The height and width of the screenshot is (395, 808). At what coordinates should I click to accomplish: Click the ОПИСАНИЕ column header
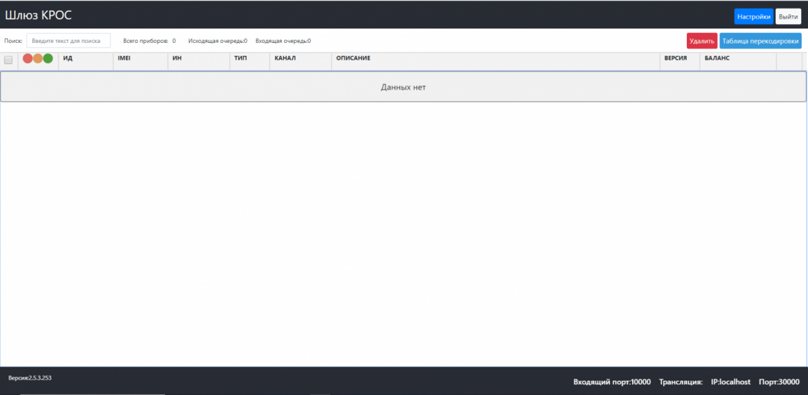click(x=353, y=58)
